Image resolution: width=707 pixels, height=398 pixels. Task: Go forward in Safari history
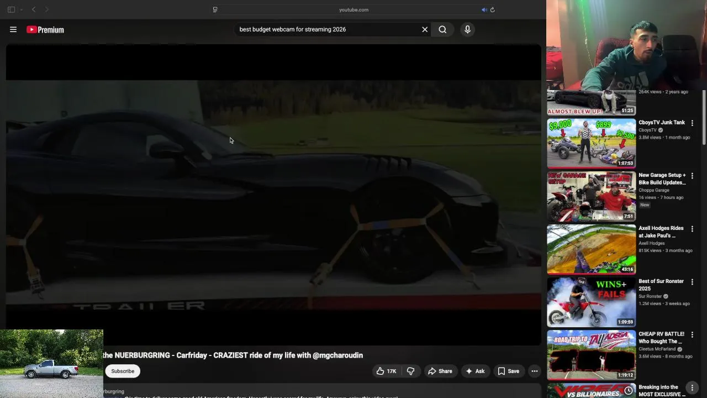click(x=46, y=9)
